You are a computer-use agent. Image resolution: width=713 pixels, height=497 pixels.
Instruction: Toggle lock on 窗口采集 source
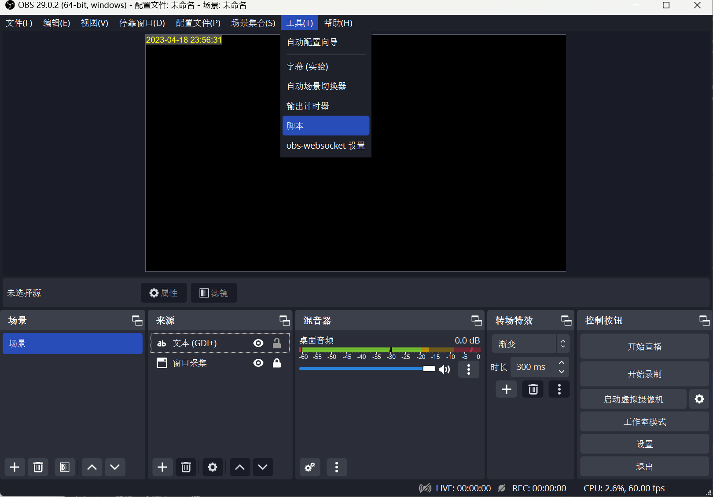pos(277,363)
